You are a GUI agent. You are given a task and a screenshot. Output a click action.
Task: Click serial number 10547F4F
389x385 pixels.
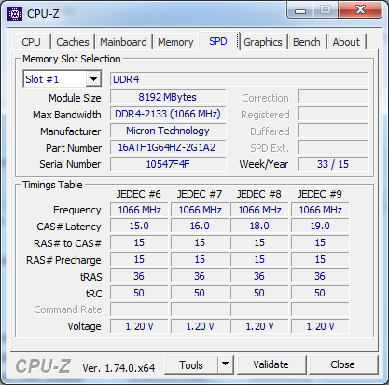168,164
